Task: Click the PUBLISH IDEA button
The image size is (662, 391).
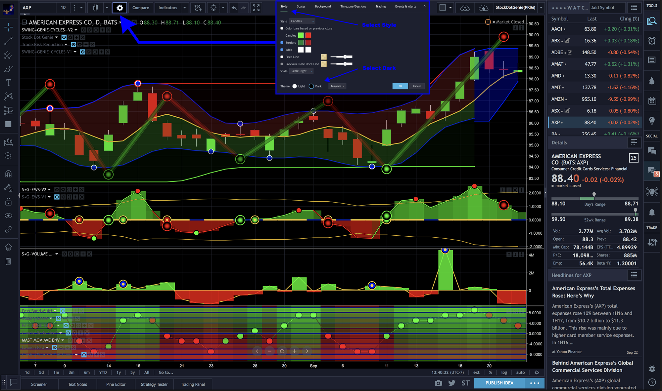Action: [499, 383]
